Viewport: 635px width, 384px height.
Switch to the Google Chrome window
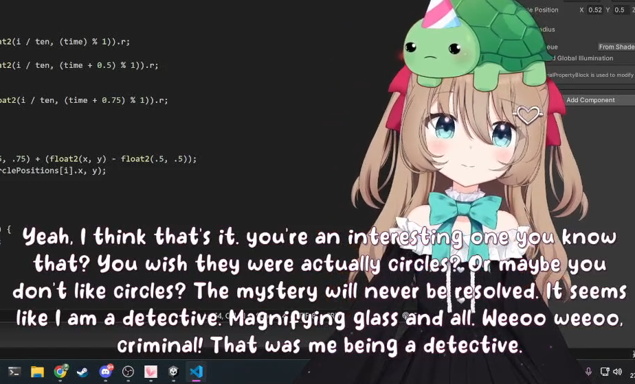pos(60,372)
